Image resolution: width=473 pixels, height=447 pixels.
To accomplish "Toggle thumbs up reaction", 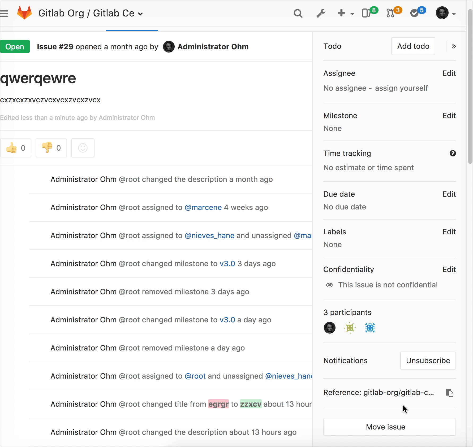I will (16, 148).
